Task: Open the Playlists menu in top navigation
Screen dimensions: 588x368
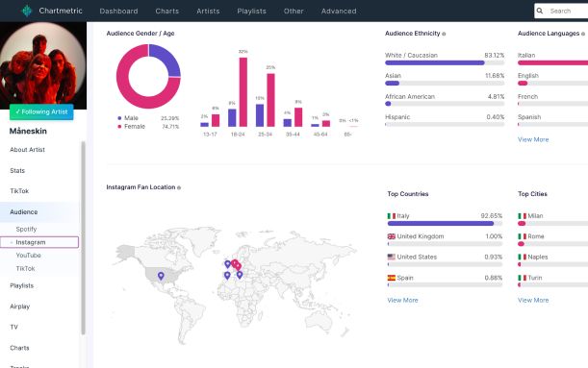Action: click(x=251, y=12)
